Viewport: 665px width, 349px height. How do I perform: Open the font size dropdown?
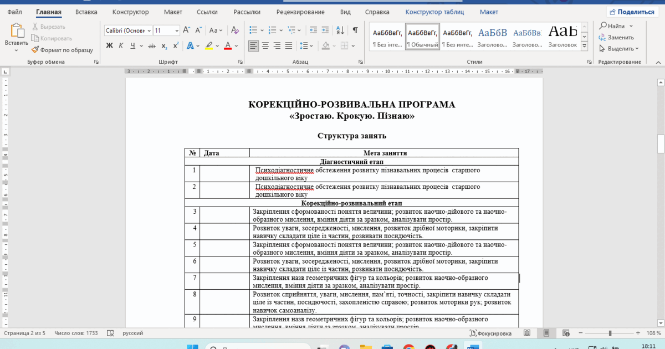coord(177,30)
